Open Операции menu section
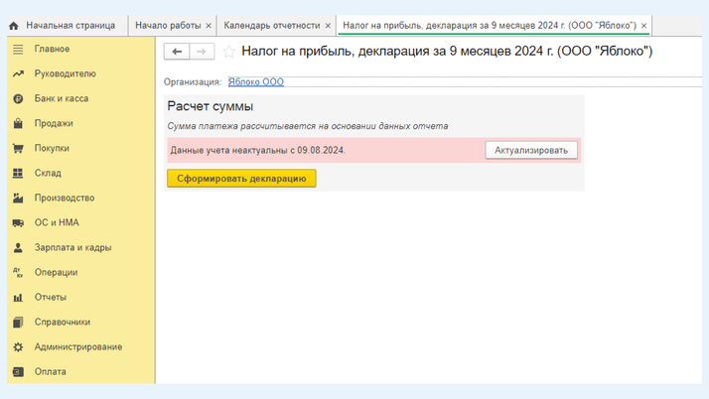Viewport: 709px width, 399px height. 56,273
